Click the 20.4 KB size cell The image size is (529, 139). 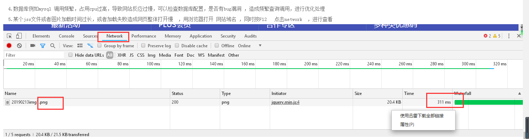[x=378, y=102]
